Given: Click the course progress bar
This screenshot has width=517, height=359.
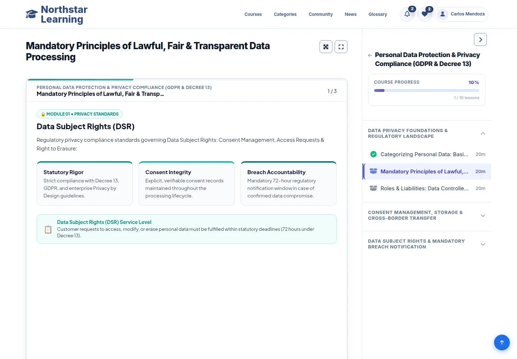Looking at the screenshot, I should tap(427, 90).
